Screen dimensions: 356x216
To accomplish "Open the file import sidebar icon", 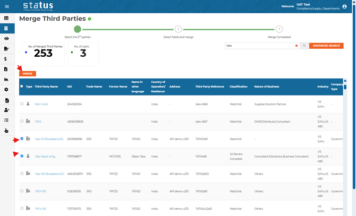I will pos(7,100).
